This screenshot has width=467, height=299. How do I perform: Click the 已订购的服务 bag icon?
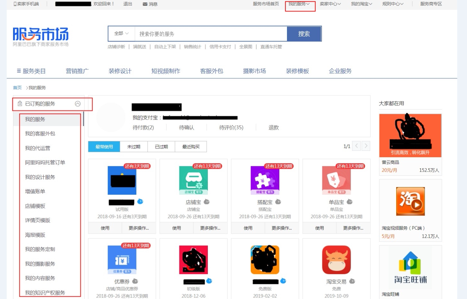pos(20,104)
